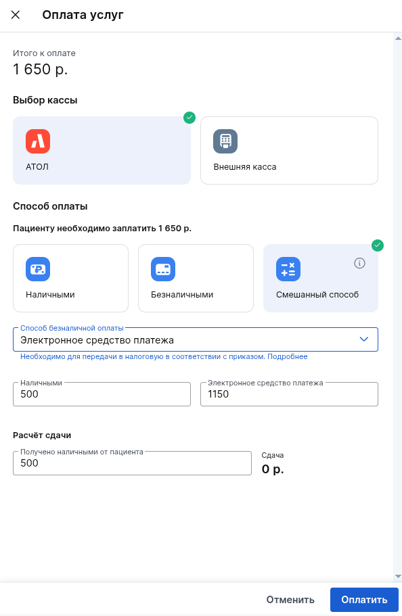Expand the Способ безналичной оплаты dropdown arrow
The image size is (402, 616).
coord(364,339)
